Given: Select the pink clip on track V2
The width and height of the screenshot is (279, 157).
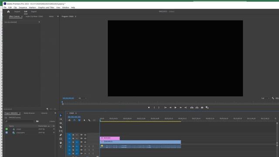Looking at the screenshot, I should 110,138.
